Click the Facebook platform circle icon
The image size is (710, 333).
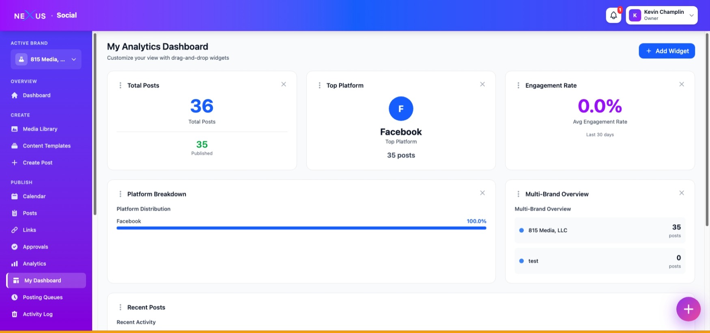coord(401,109)
